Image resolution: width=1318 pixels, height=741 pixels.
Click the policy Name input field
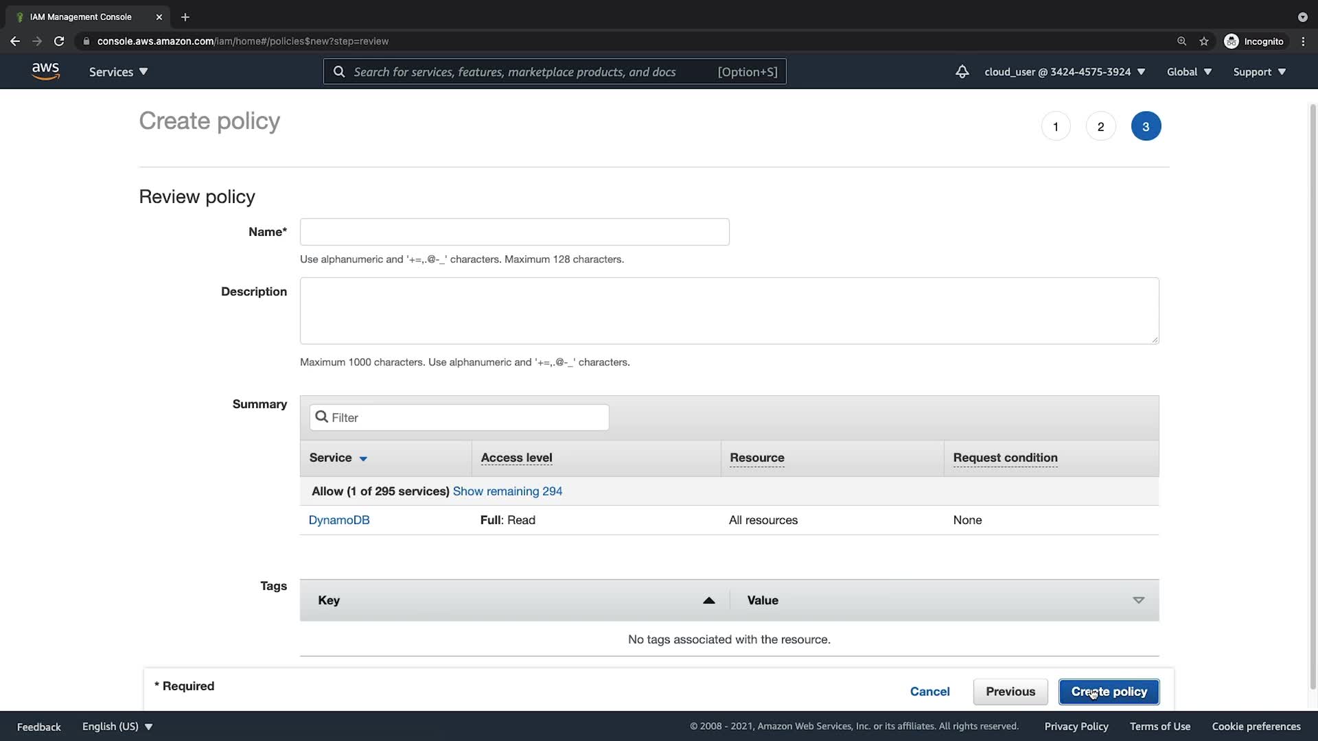coord(514,232)
